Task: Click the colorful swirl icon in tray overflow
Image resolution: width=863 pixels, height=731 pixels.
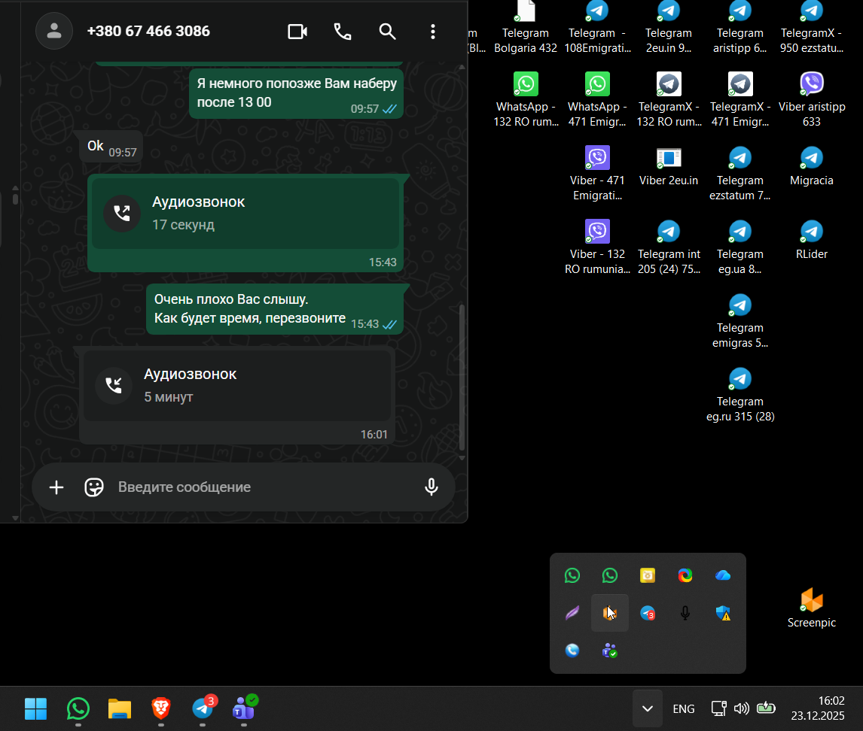Action: (685, 575)
